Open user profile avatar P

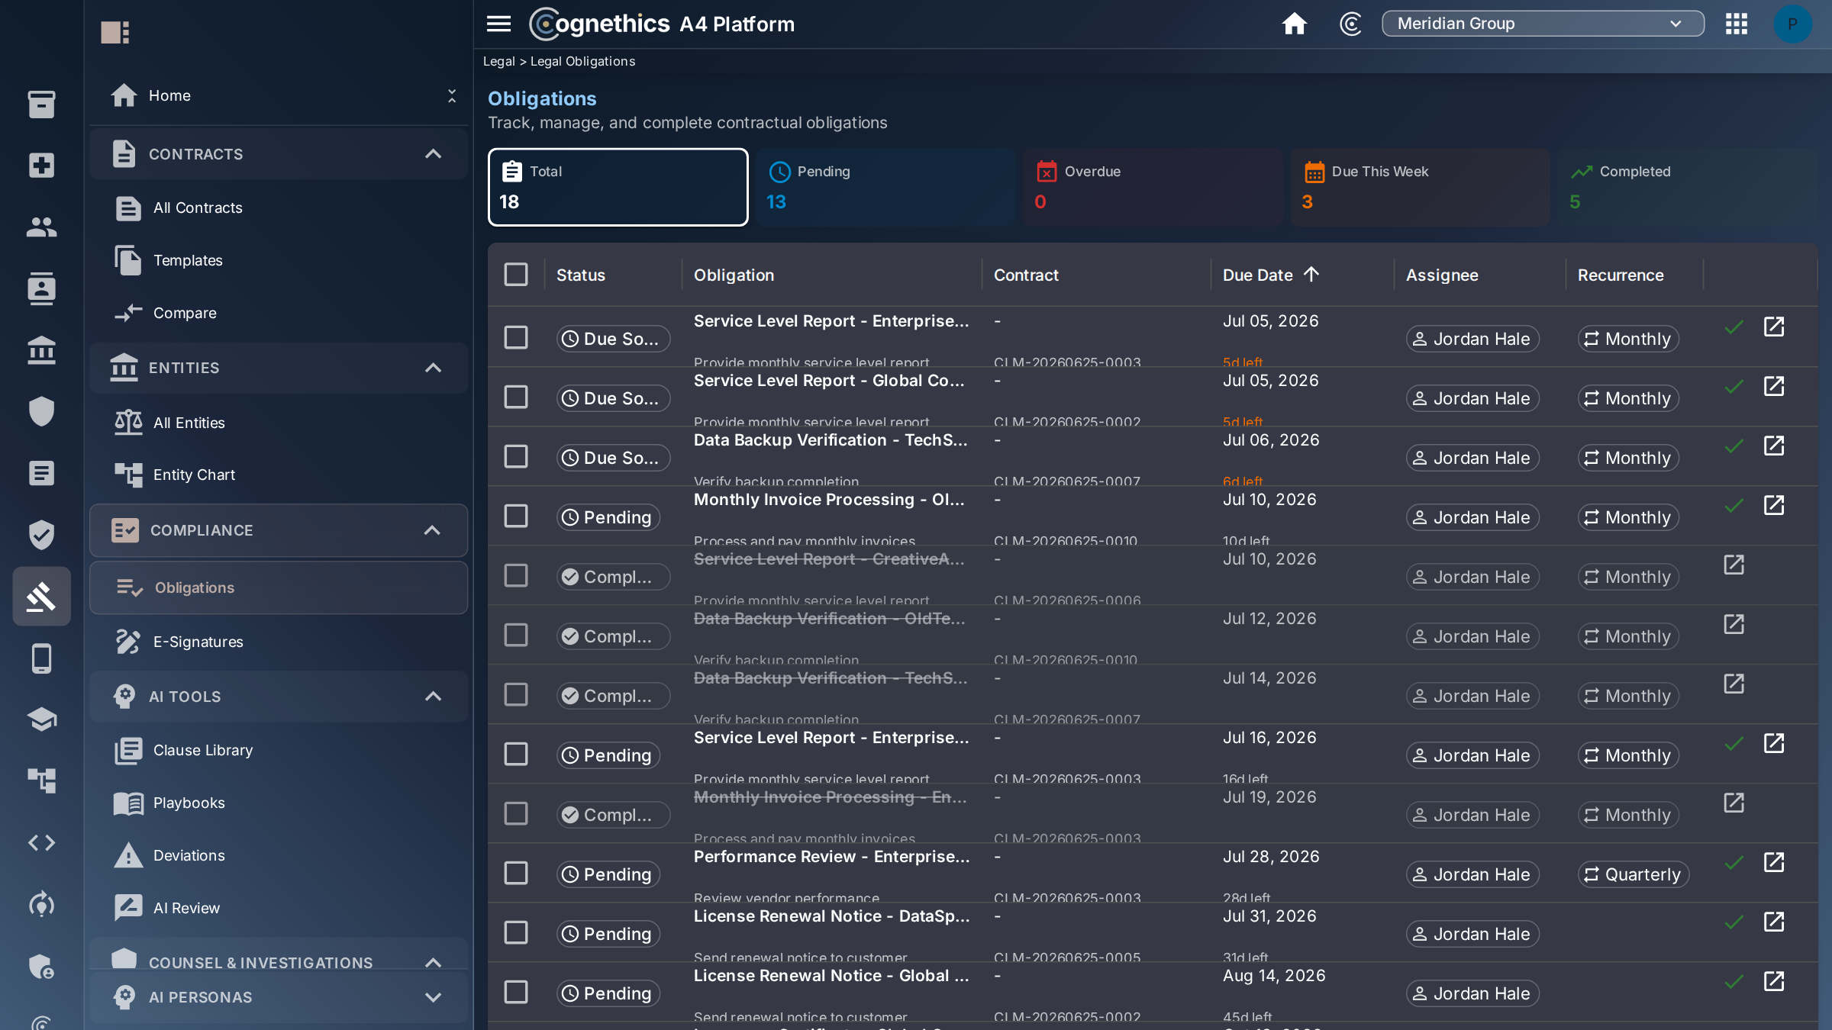pyautogui.click(x=1792, y=24)
